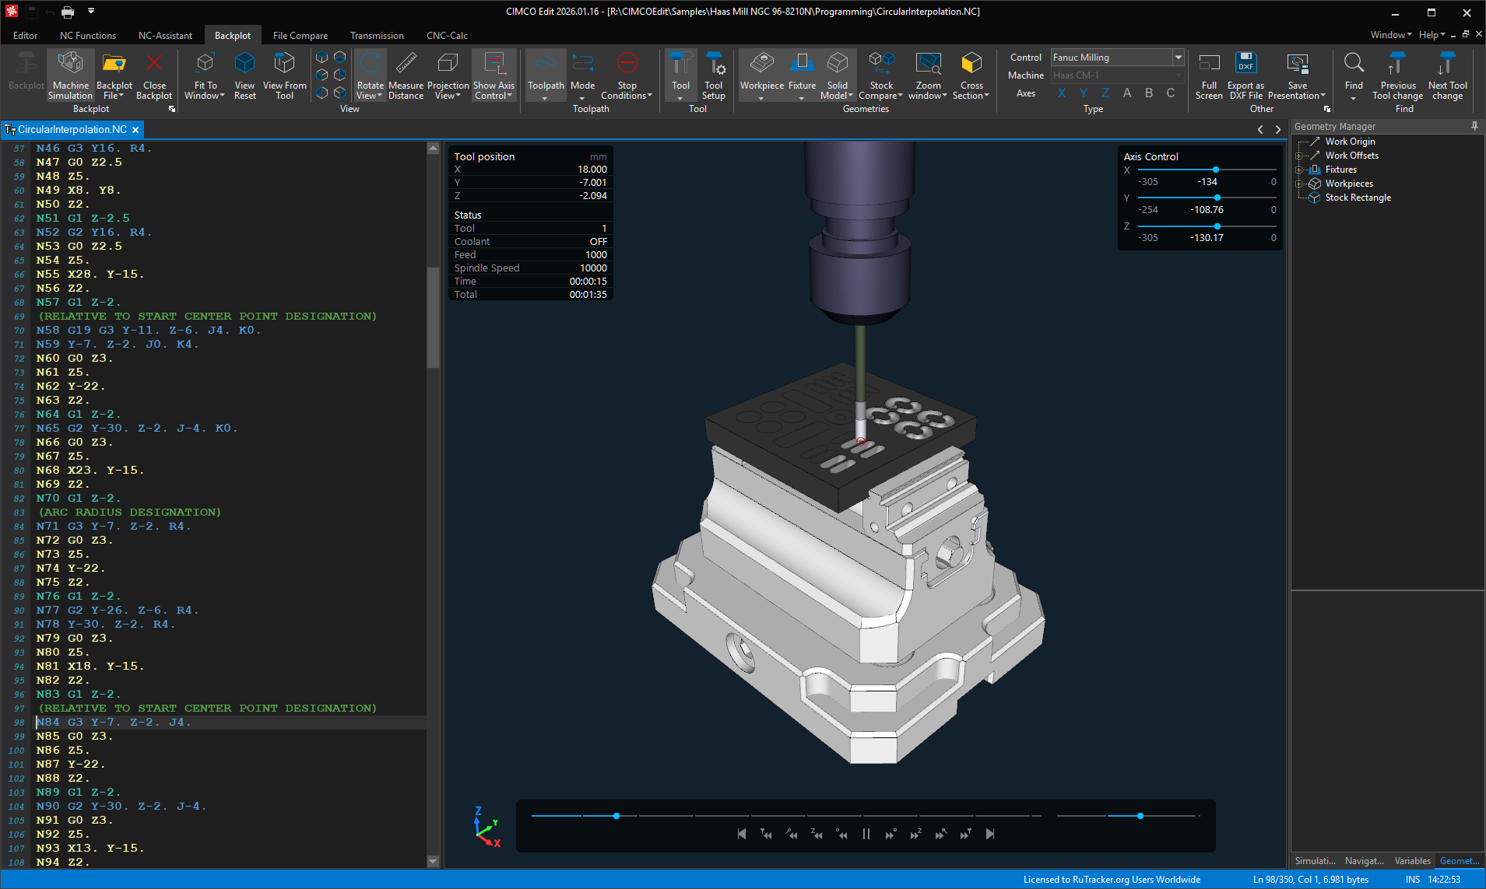Step backward one block
Viewport: 1486px width, 889px height.
pyautogui.click(x=841, y=834)
